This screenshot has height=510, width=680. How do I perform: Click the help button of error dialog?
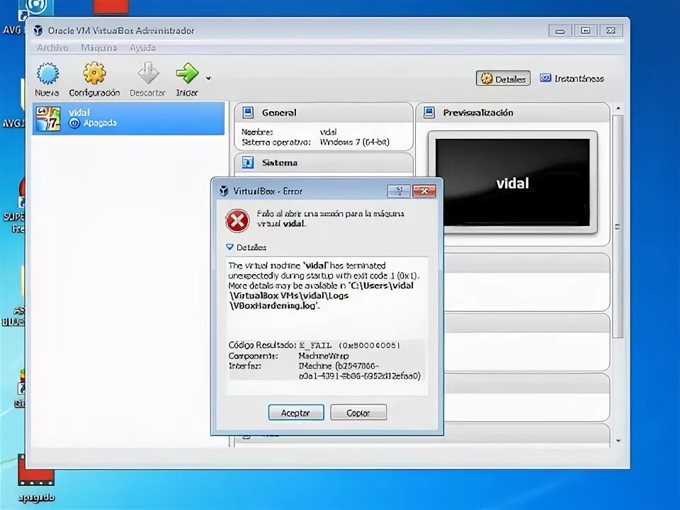coord(399,191)
